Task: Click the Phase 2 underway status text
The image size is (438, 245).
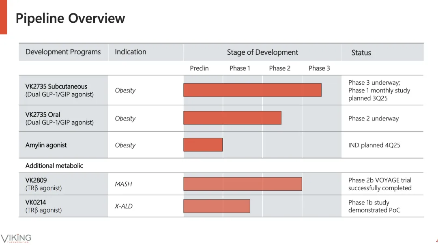Action: point(374,118)
